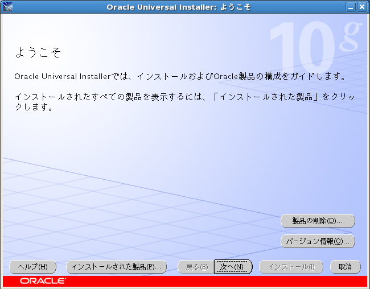The width and height of the screenshot is (370, 289).
Task: Show バージョン情報(O)... about dialog
Action: click(x=318, y=241)
